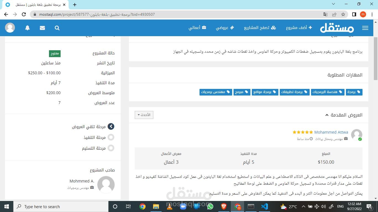Reload the page in Chrome
Viewport: 378px width, 212px height.
click(24, 14)
